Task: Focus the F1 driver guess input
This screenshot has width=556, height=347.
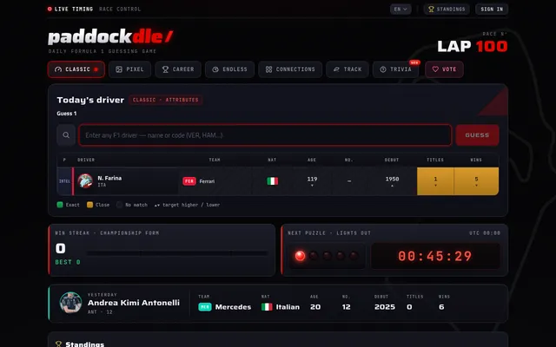Action: [x=265, y=135]
